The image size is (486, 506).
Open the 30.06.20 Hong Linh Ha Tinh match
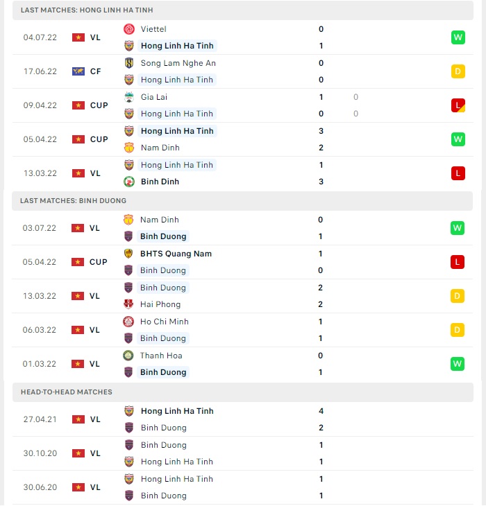tap(243, 487)
